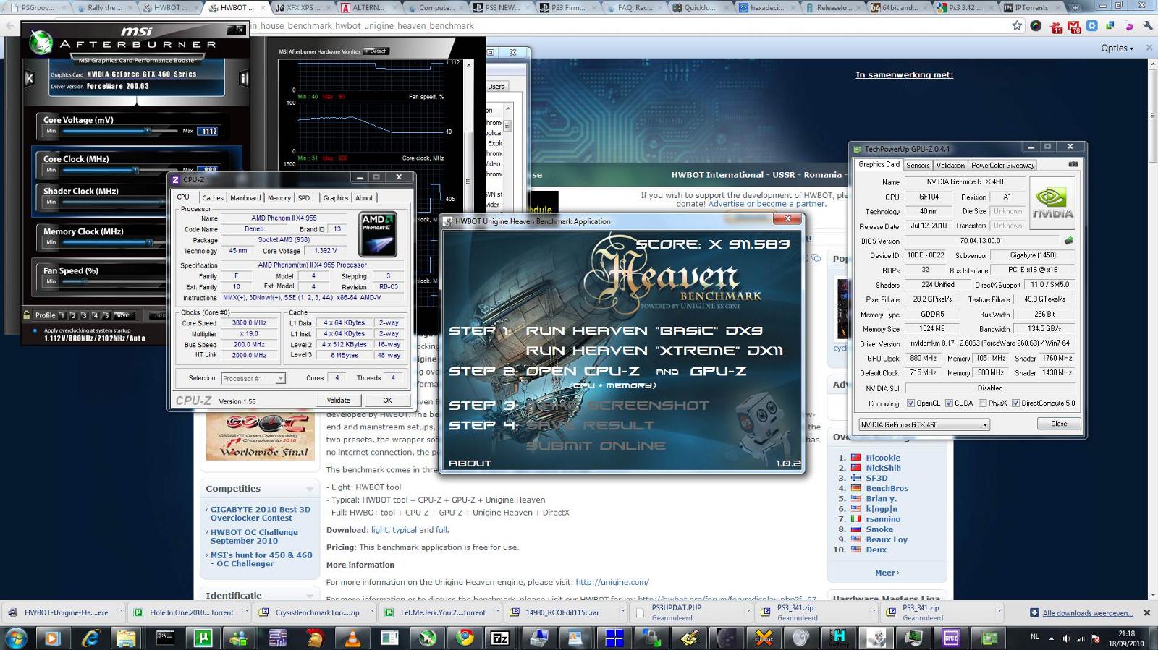
Task: Switch to the Sensors tab in GPU-Z
Action: 918,165
